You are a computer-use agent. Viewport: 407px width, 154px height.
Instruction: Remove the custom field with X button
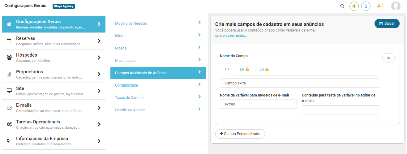(388, 58)
